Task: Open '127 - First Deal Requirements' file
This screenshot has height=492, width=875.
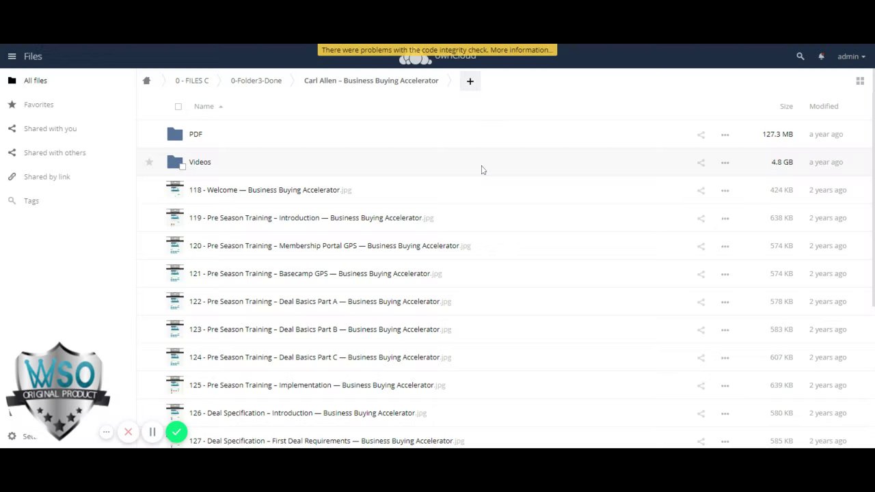Action: (327, 441)
